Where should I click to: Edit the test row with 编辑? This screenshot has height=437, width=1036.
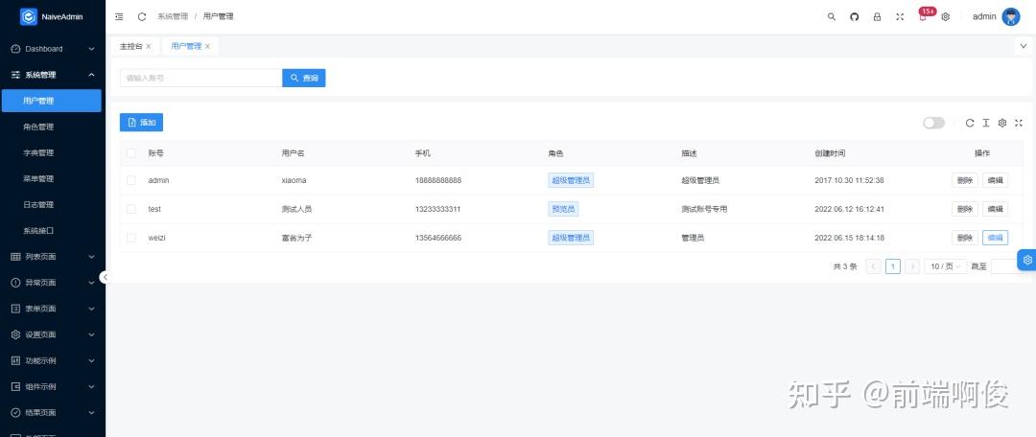tap(995, 209)
